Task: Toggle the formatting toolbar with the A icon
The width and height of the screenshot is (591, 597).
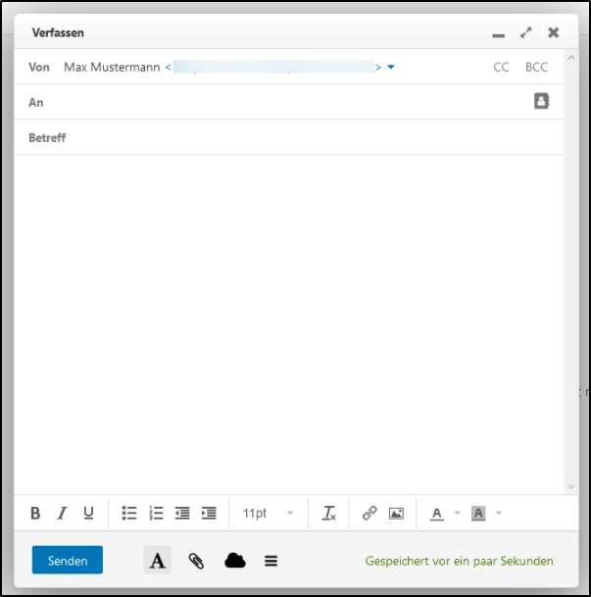Action: tap(157, 560)
